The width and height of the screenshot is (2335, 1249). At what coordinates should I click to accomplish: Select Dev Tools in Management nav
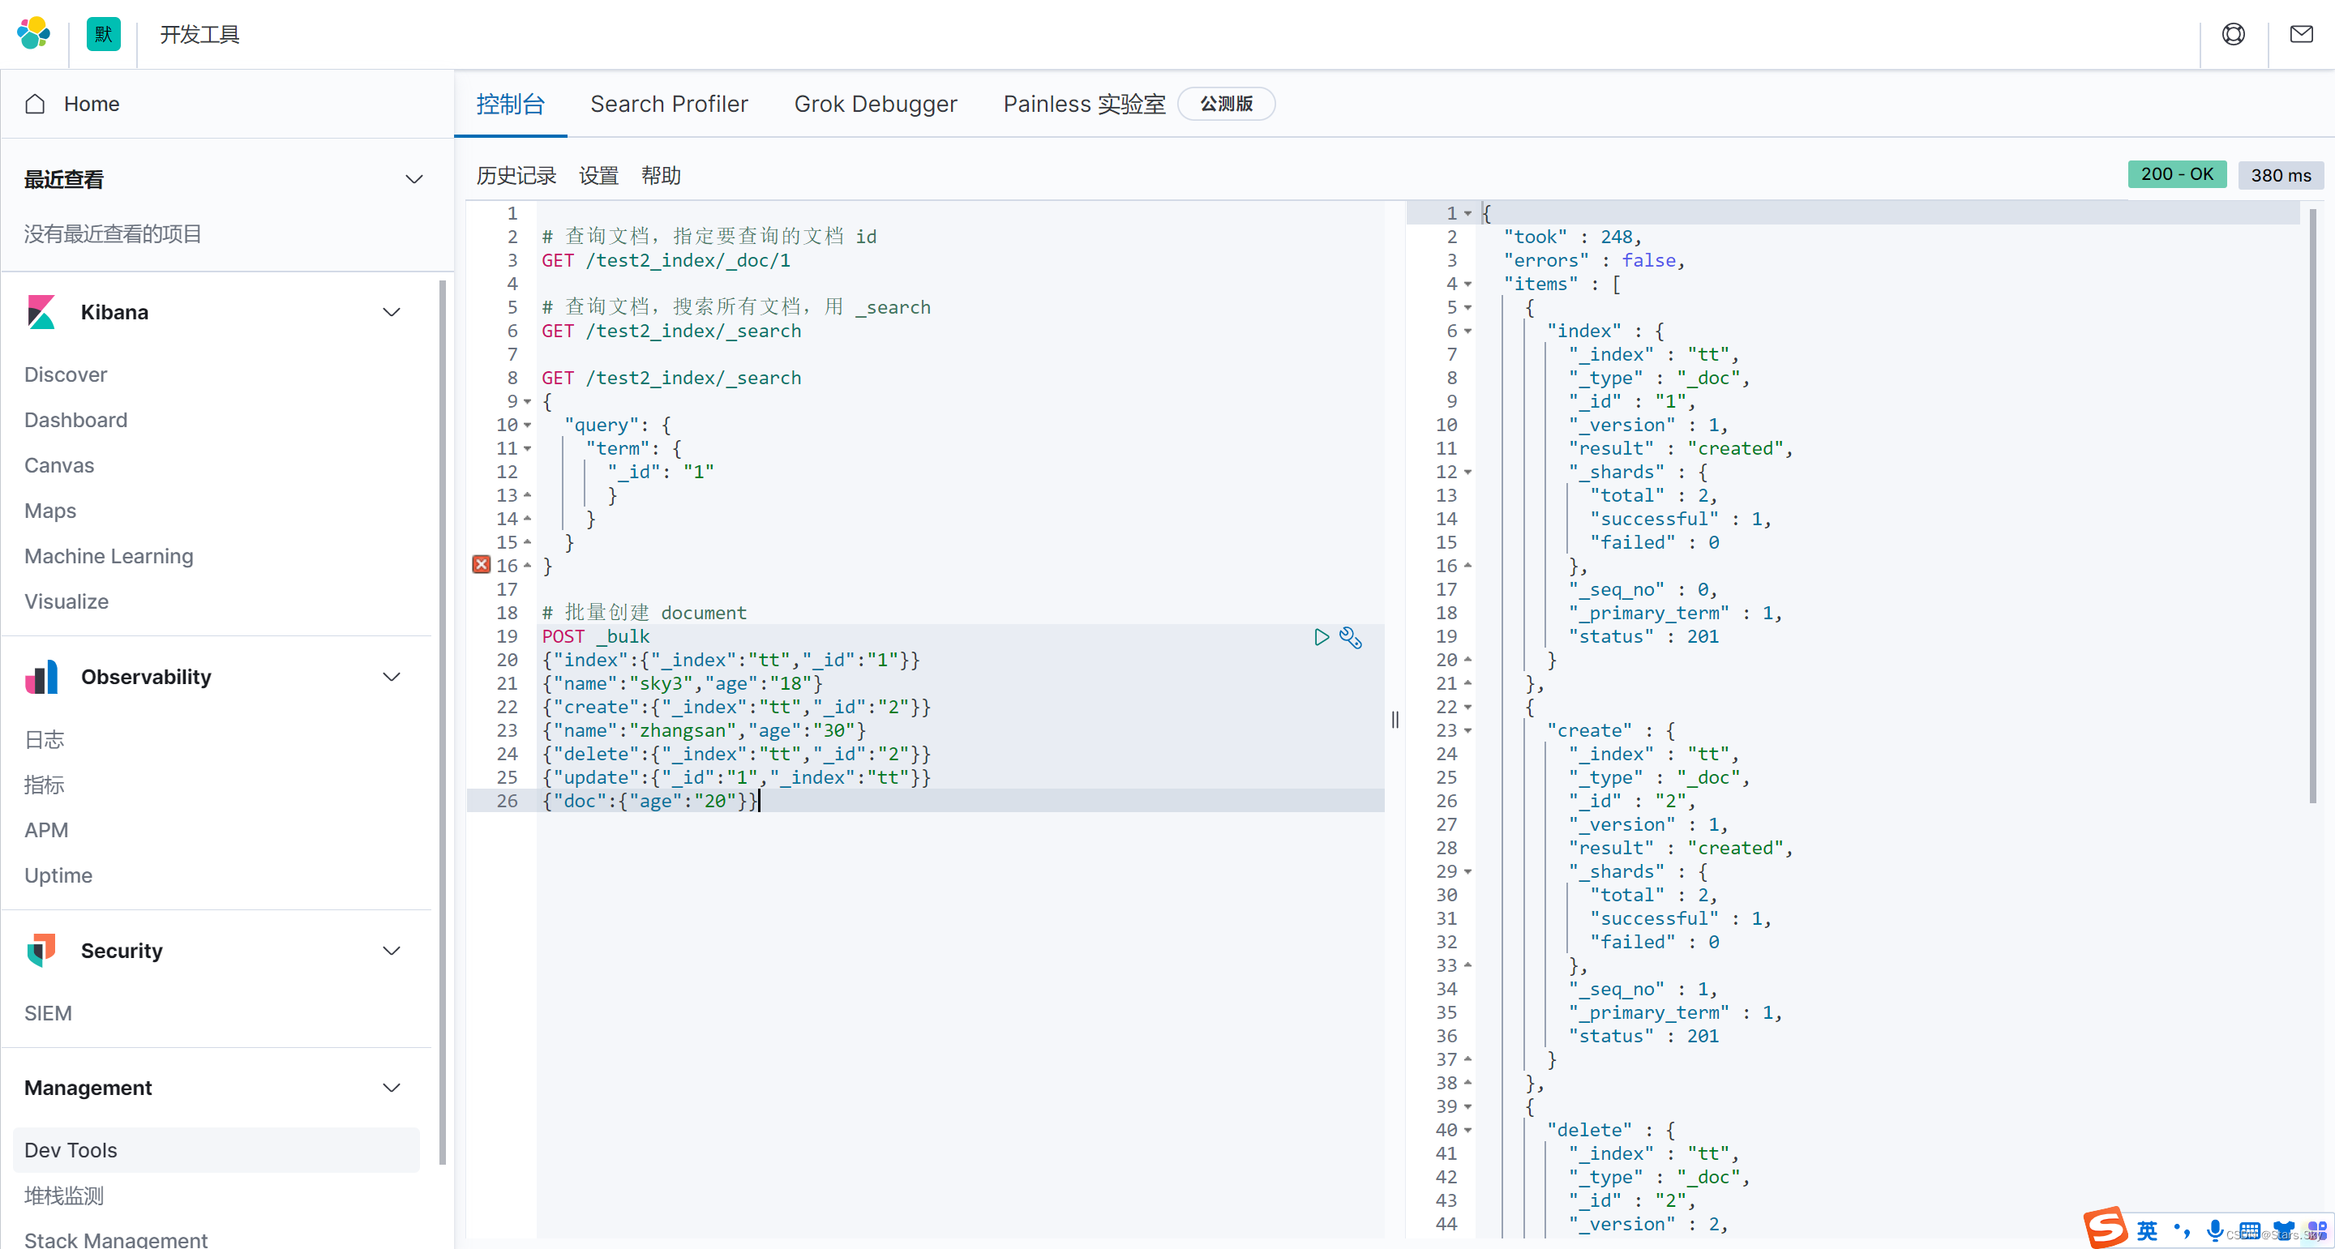pyautogui.click(x=216, y=1150)
